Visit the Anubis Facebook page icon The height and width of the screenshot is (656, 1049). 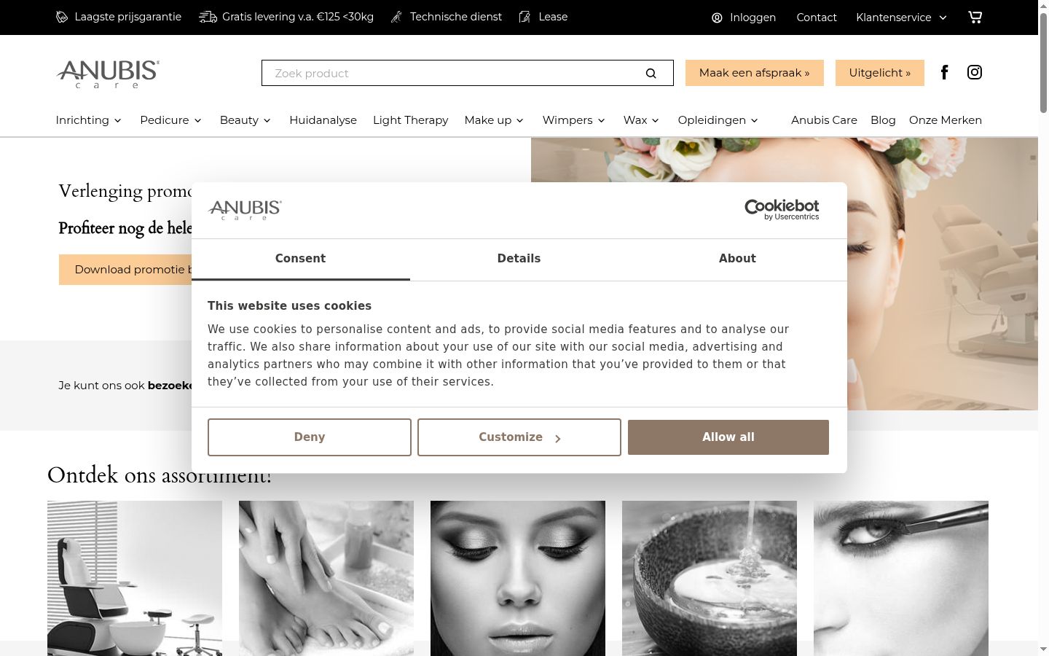pyautogui.click(x=944, y=72)
